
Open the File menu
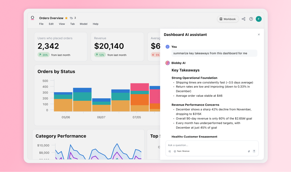click(41, 24)
